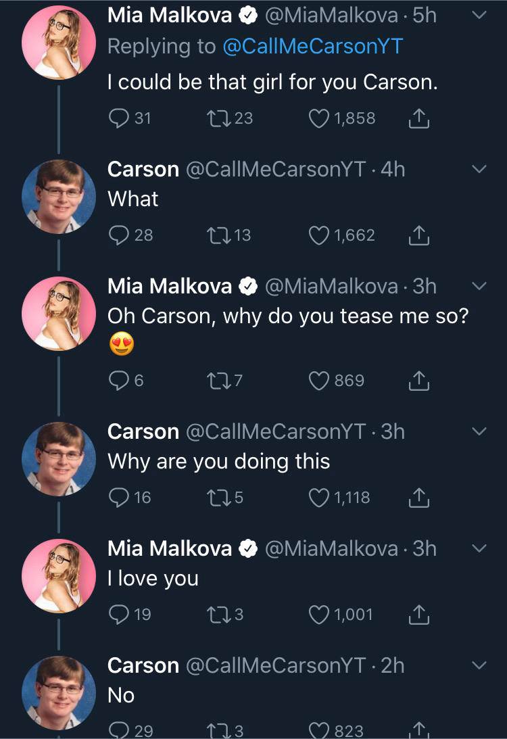507x739 pixels.
Task: Click the Mia Malkova name on the "I love you" tweet
Action: coord(170,549)
